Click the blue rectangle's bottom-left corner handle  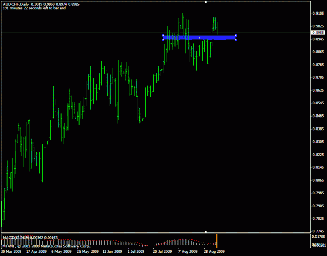163,40
